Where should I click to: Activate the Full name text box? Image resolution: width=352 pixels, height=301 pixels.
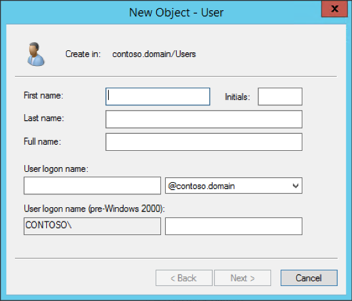click(x=204, y=142)
